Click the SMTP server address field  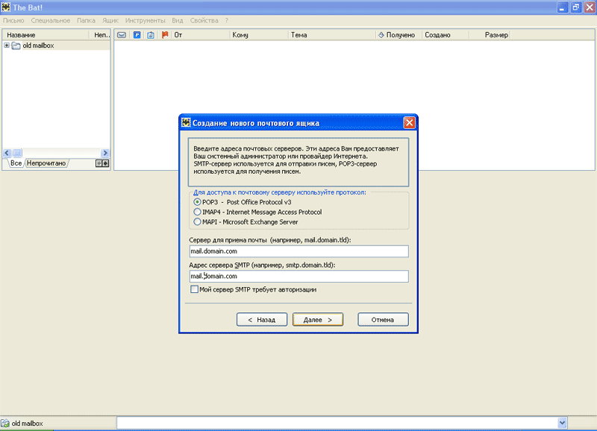point(299,276)
